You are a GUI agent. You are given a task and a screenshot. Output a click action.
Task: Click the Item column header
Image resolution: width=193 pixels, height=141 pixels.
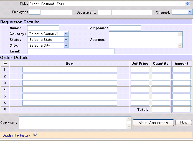tap(69, 64)
